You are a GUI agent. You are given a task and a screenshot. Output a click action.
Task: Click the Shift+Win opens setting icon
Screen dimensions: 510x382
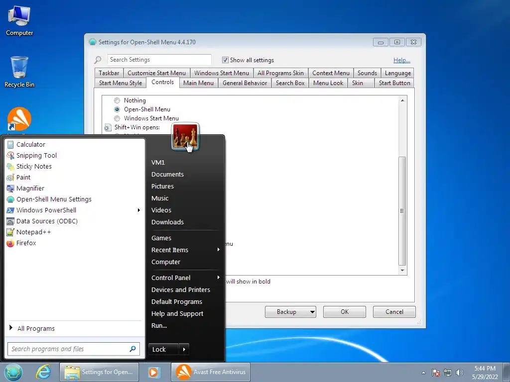pyautogui.click(x=108, y=127)
